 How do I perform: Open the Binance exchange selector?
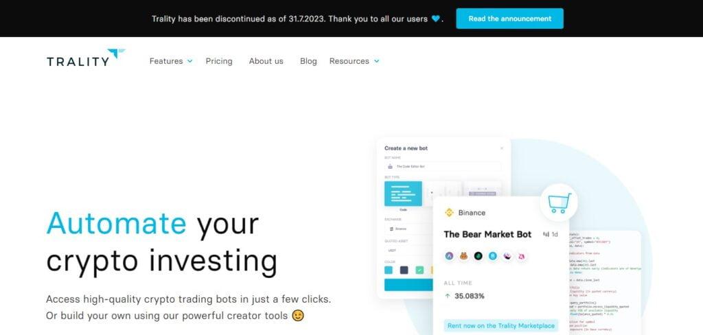point(408,229)
